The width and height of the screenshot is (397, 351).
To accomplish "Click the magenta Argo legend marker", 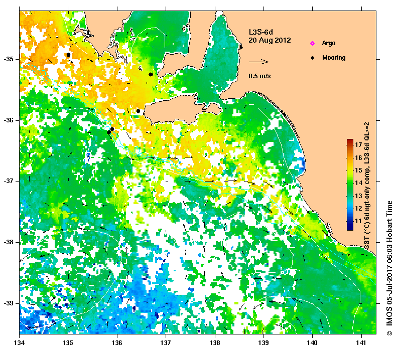I will click(x=313, y=43).
